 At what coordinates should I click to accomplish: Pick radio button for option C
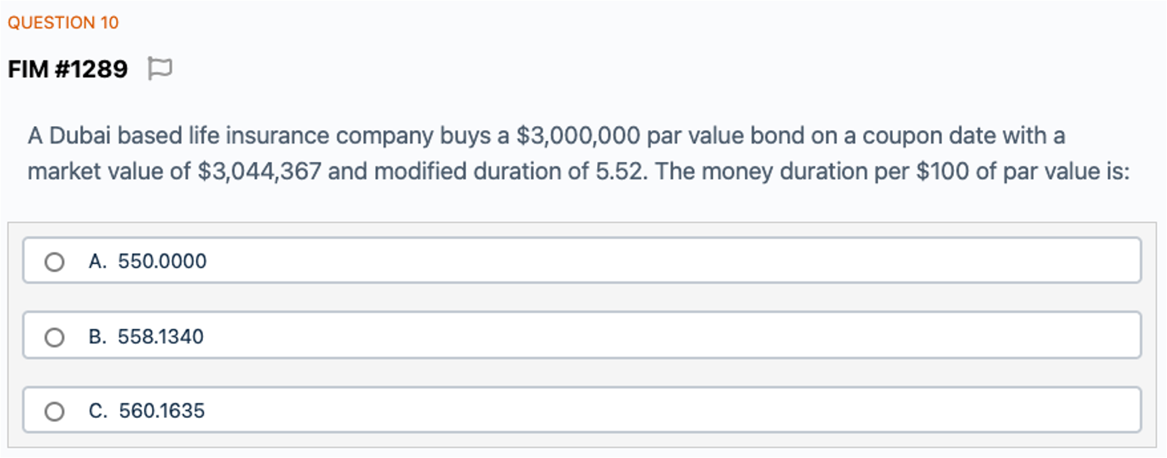tap(54, 411)
